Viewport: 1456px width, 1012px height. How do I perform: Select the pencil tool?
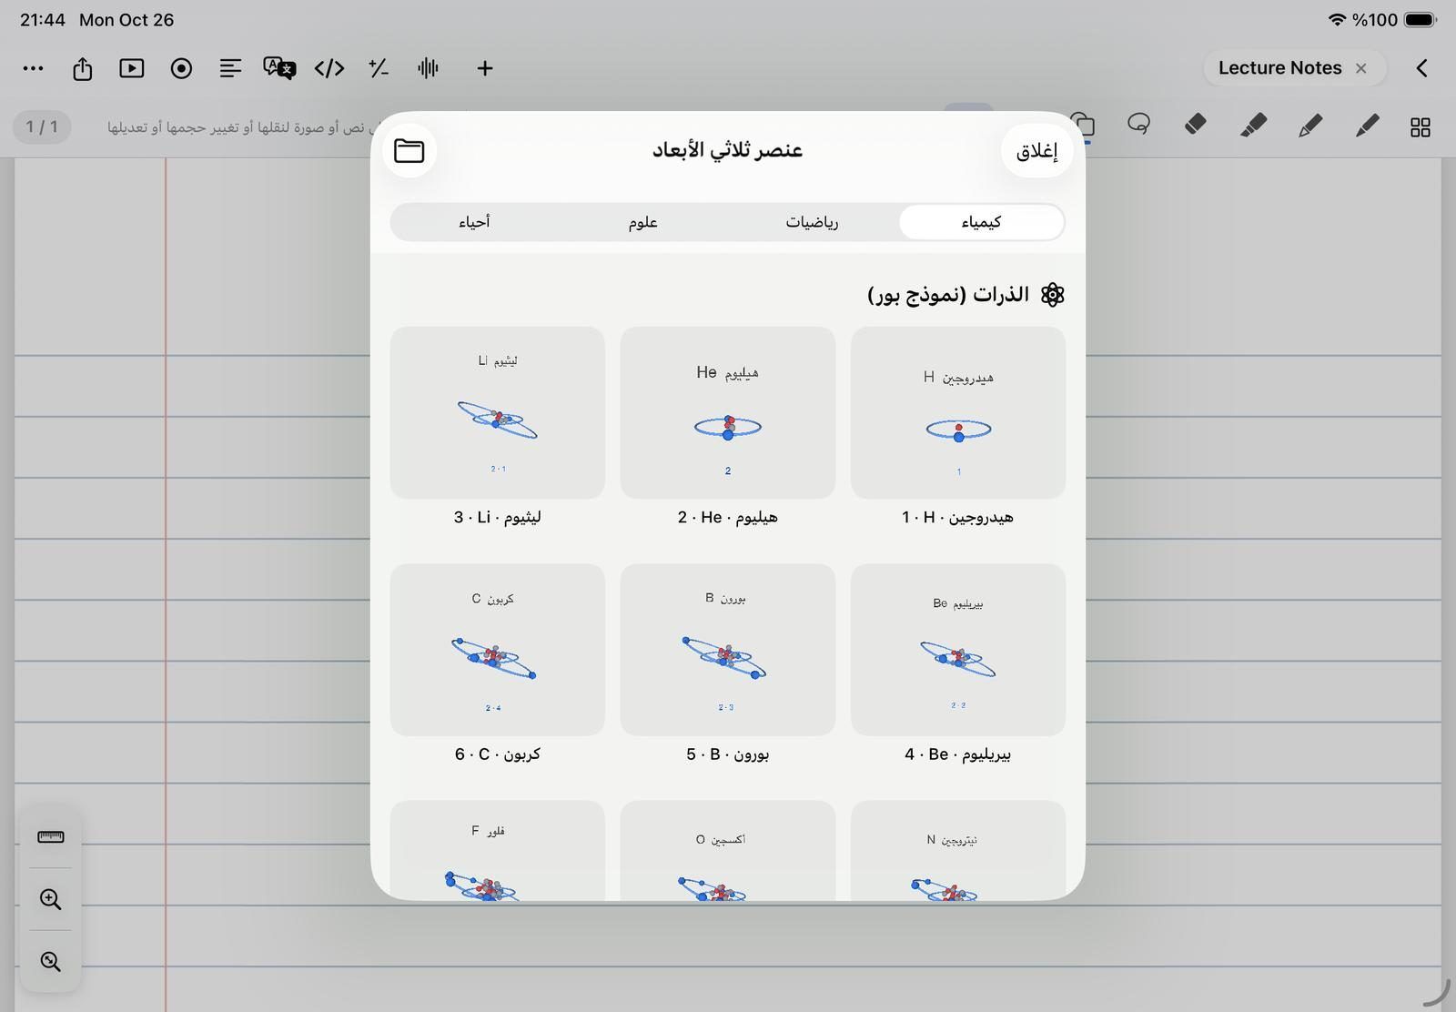click(1309, 126)
